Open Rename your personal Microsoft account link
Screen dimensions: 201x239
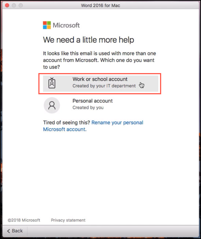click(x=93, y=126)
